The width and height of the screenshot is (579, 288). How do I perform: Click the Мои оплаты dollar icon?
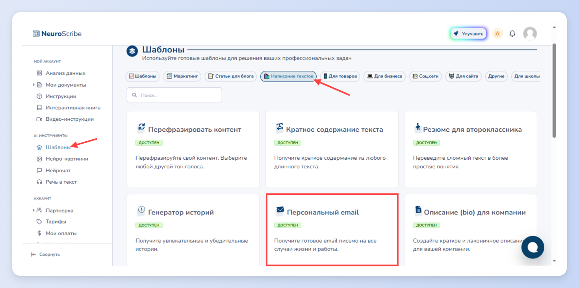click(x=39, y=233)
